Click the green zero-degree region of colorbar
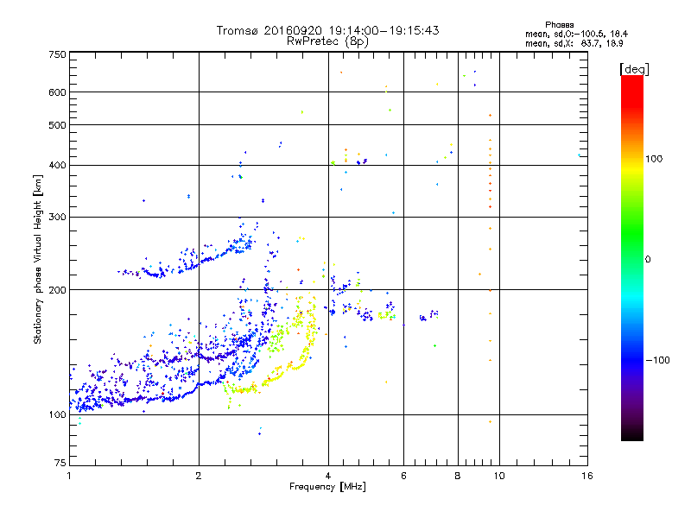Screen dimensions: 691x518 632,258
